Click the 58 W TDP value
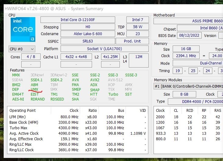 point(137,27)
